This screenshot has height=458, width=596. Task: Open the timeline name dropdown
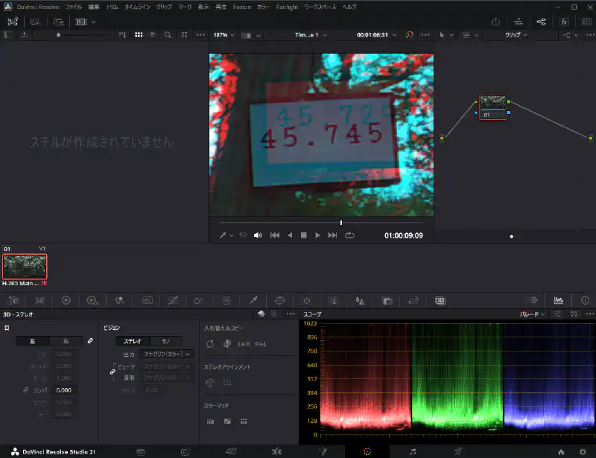(x=311, y=35)
